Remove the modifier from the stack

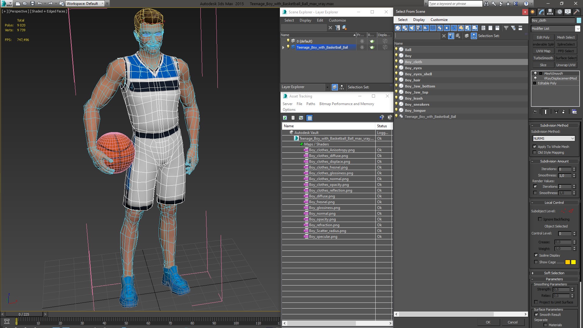coord(564,112)
